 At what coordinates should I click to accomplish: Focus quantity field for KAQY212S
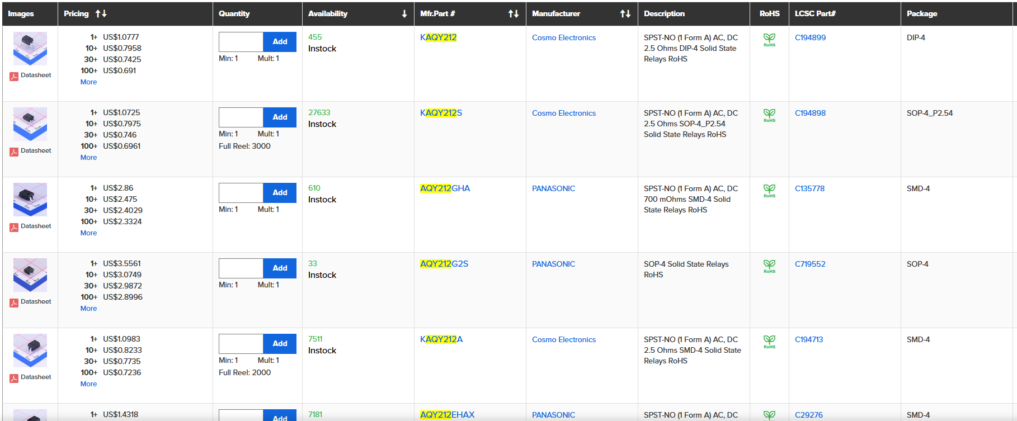coord(241,117)
